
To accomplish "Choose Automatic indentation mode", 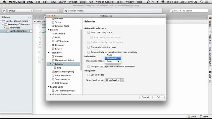I will [113, 58].
